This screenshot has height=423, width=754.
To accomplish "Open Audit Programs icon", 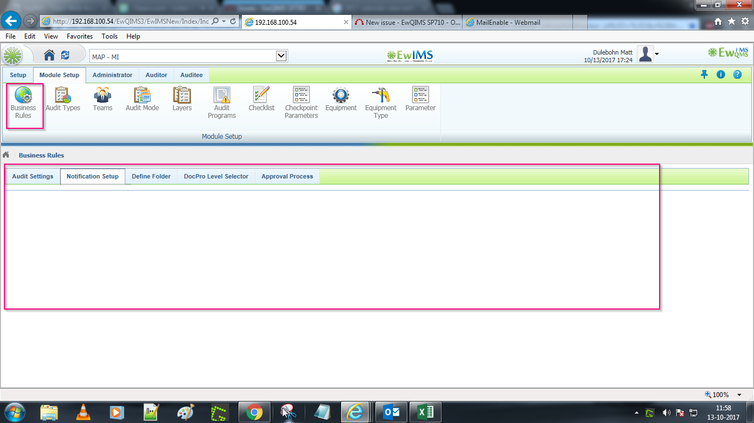I will pos(222,104).
